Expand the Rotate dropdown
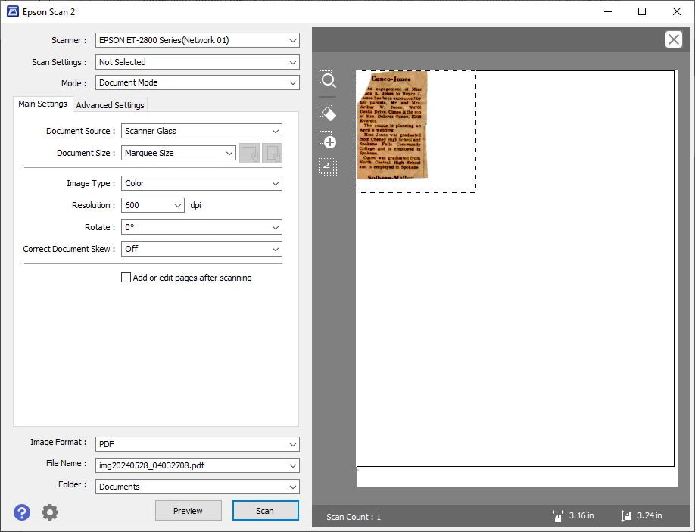695x532 pixels. point(201,227)
